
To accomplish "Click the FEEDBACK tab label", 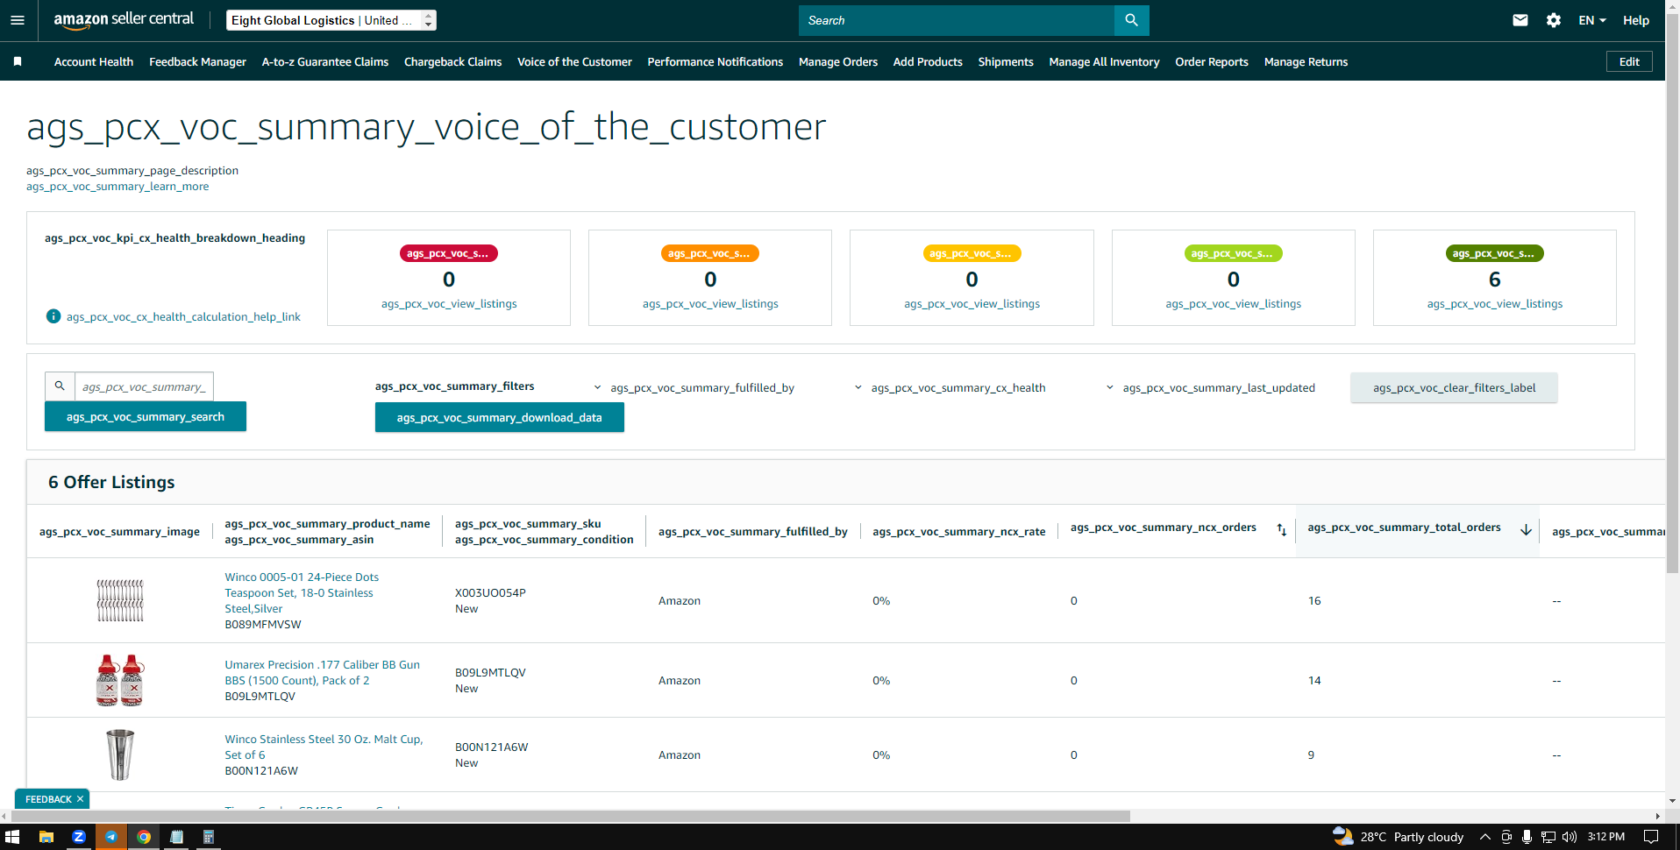I will point(48,799).
